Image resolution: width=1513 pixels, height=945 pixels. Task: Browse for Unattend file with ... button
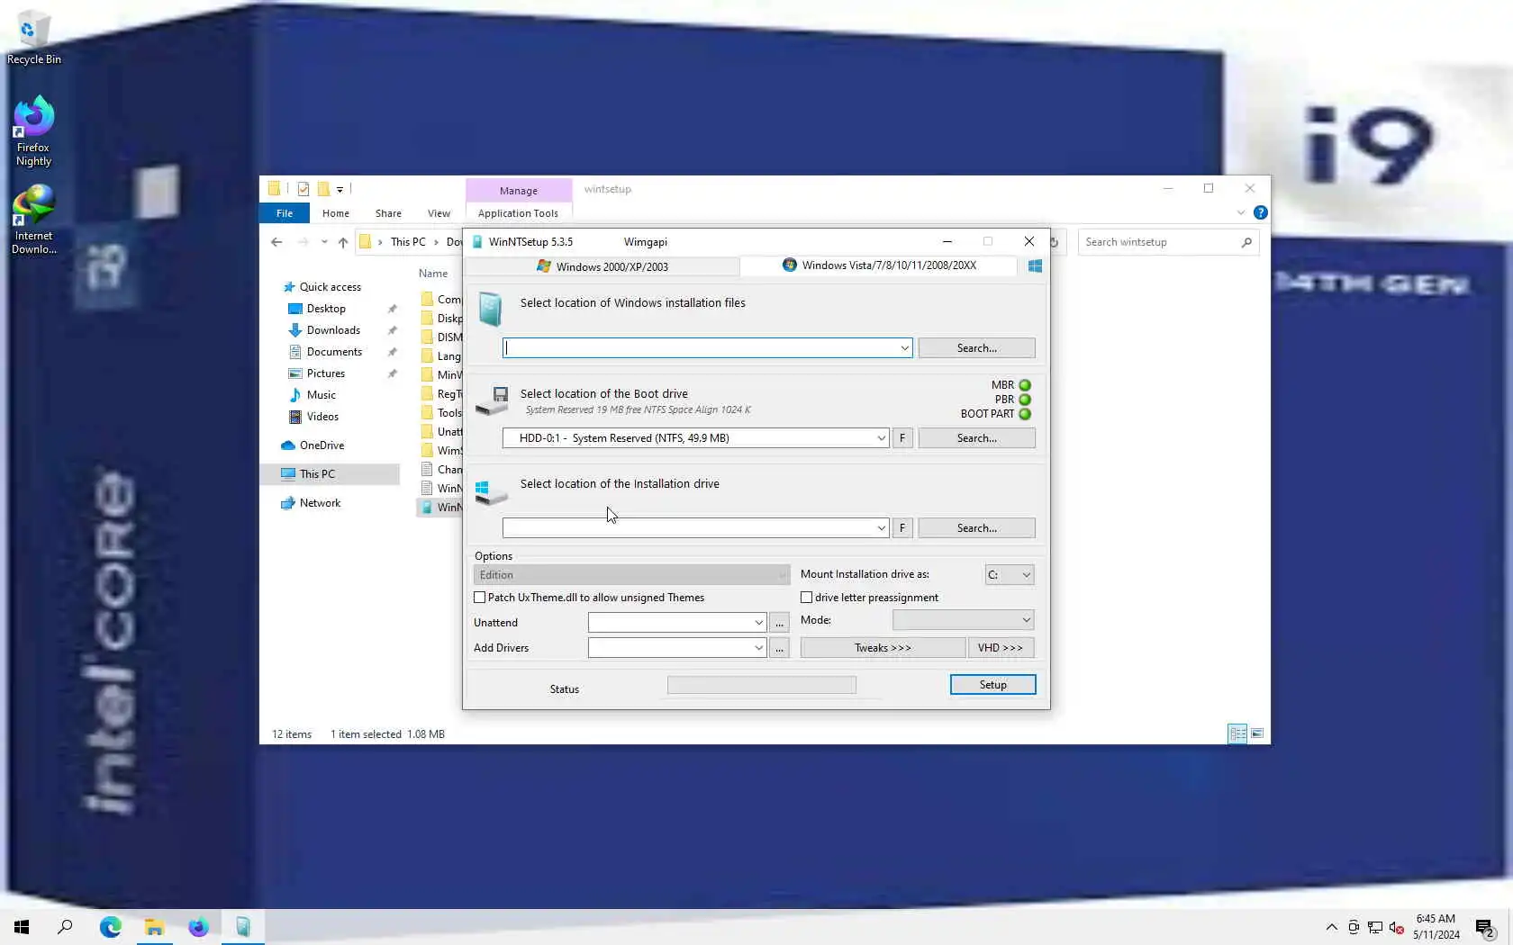coord(780,623)
